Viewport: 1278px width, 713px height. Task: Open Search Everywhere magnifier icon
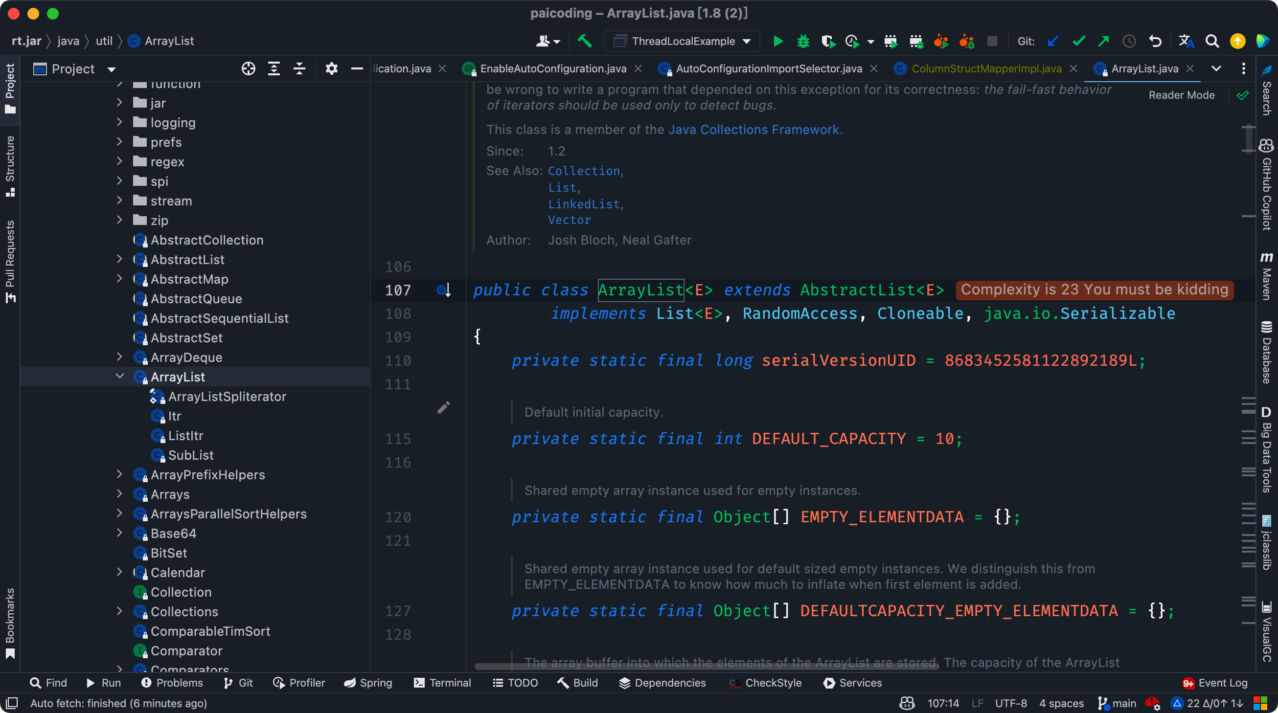pos(1212,41)
